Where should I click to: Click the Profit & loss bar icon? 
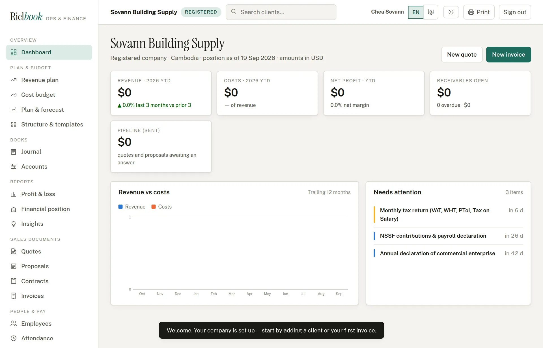(x=14, y=194)
